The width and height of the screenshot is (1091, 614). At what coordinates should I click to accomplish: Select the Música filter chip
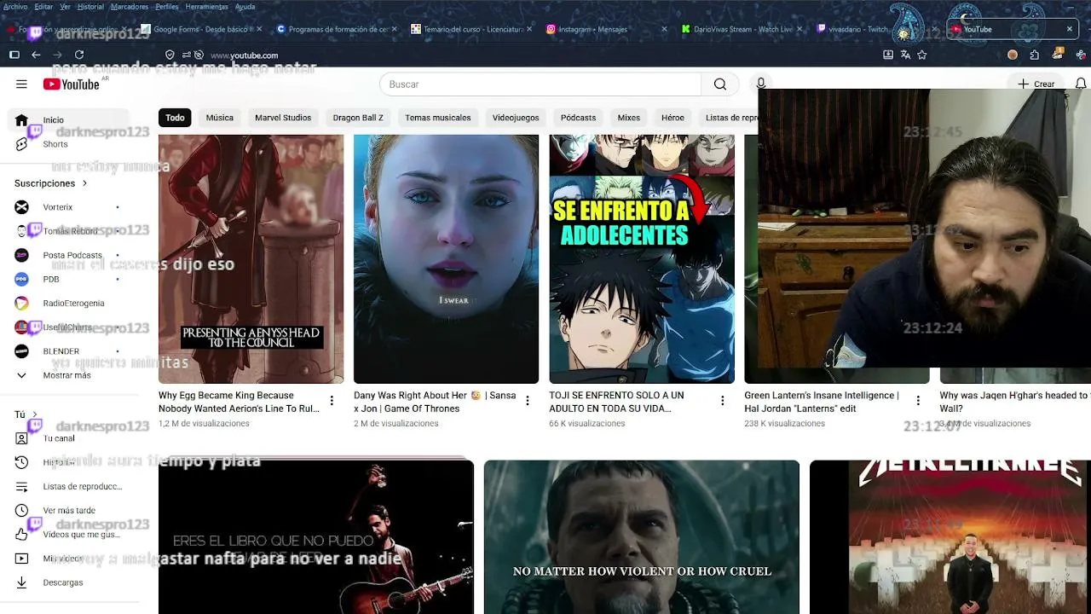click(219, 118)
